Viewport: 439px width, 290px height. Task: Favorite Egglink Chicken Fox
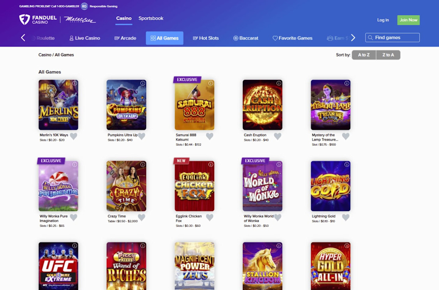(x=210, y=217)
